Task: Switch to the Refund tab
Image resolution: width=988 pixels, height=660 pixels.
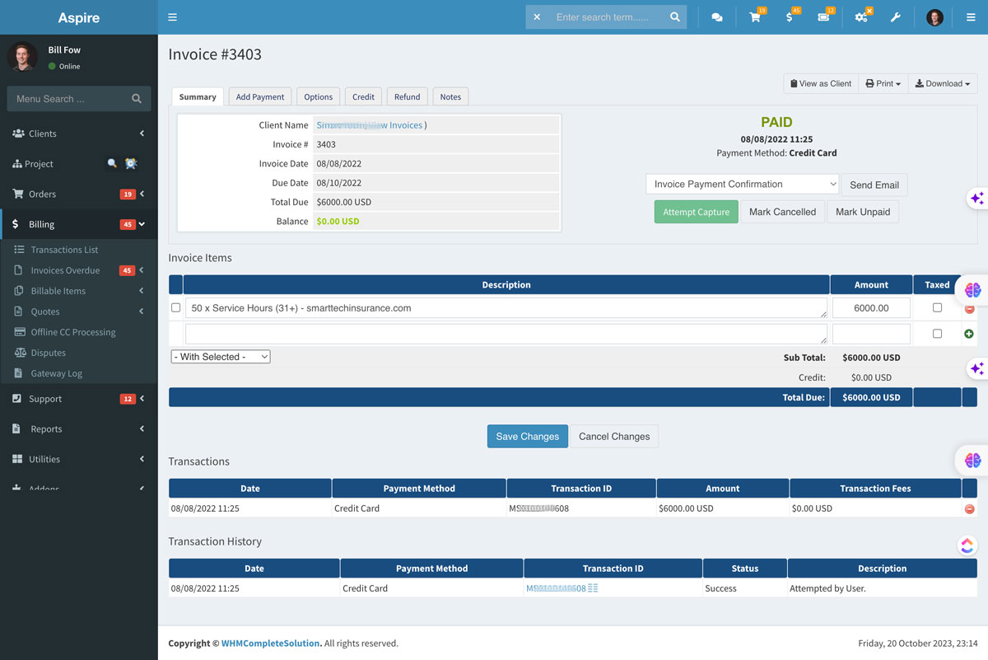Action: [x=407, y=96]
